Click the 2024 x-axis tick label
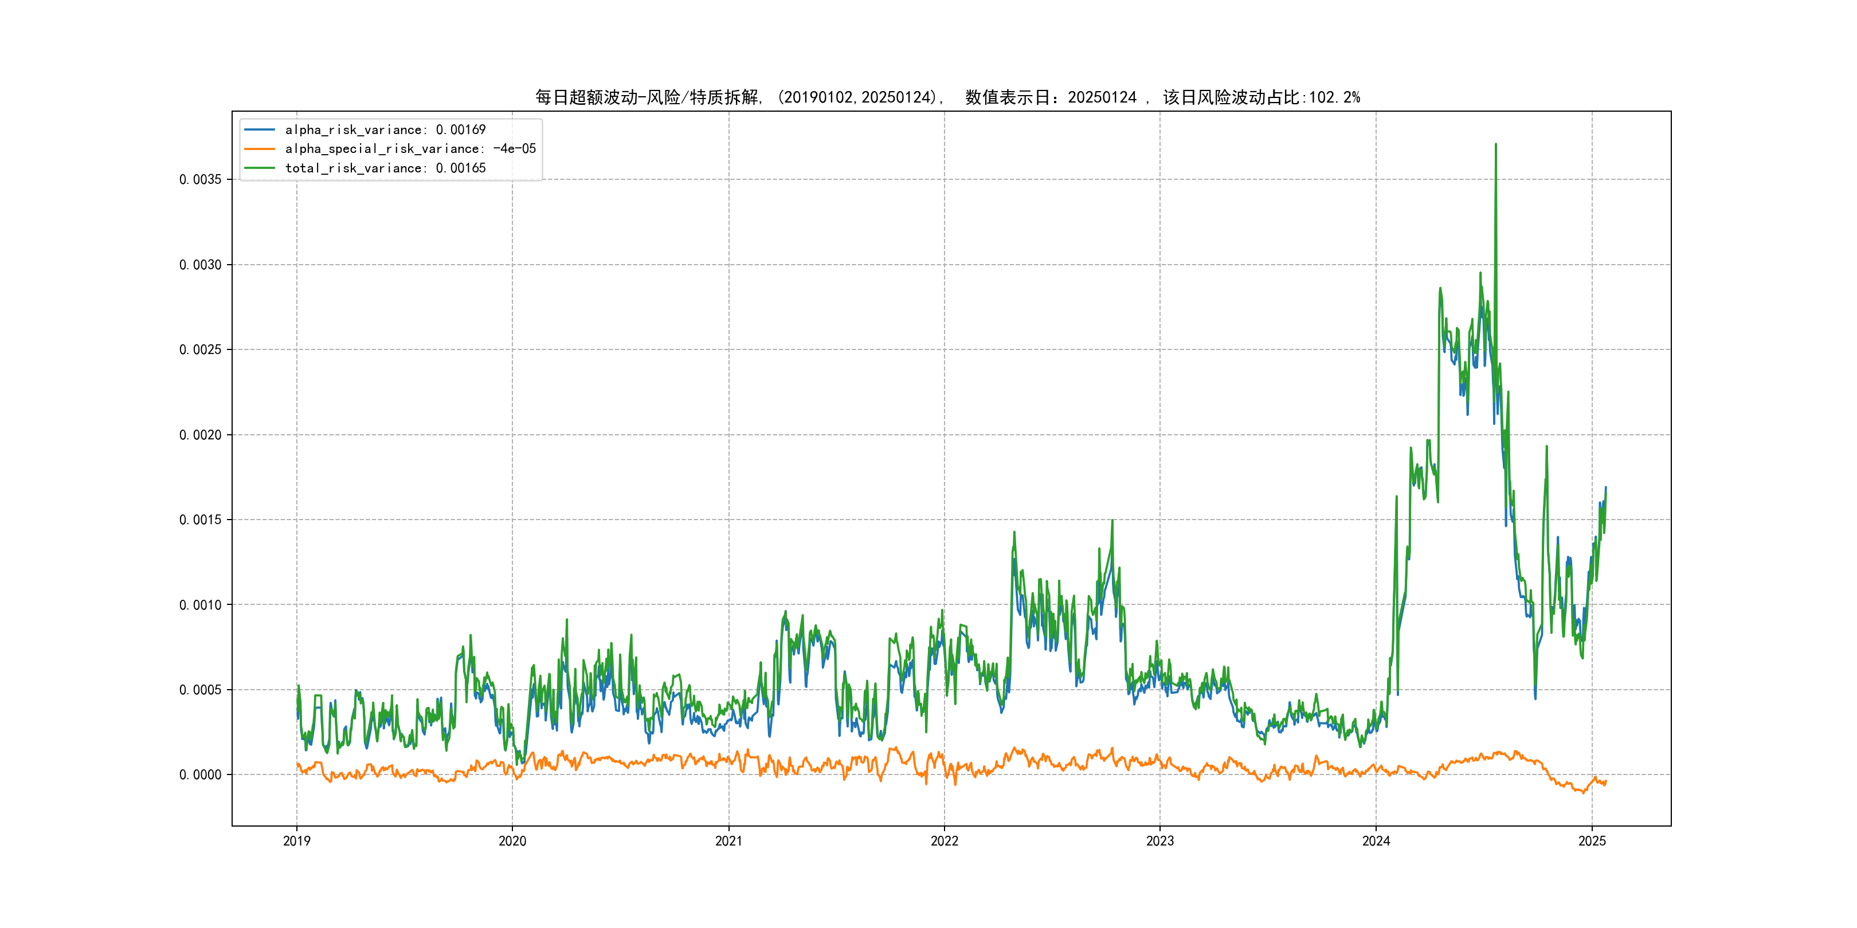This screenshot has height=928, width=1857. coord(1376,841)
